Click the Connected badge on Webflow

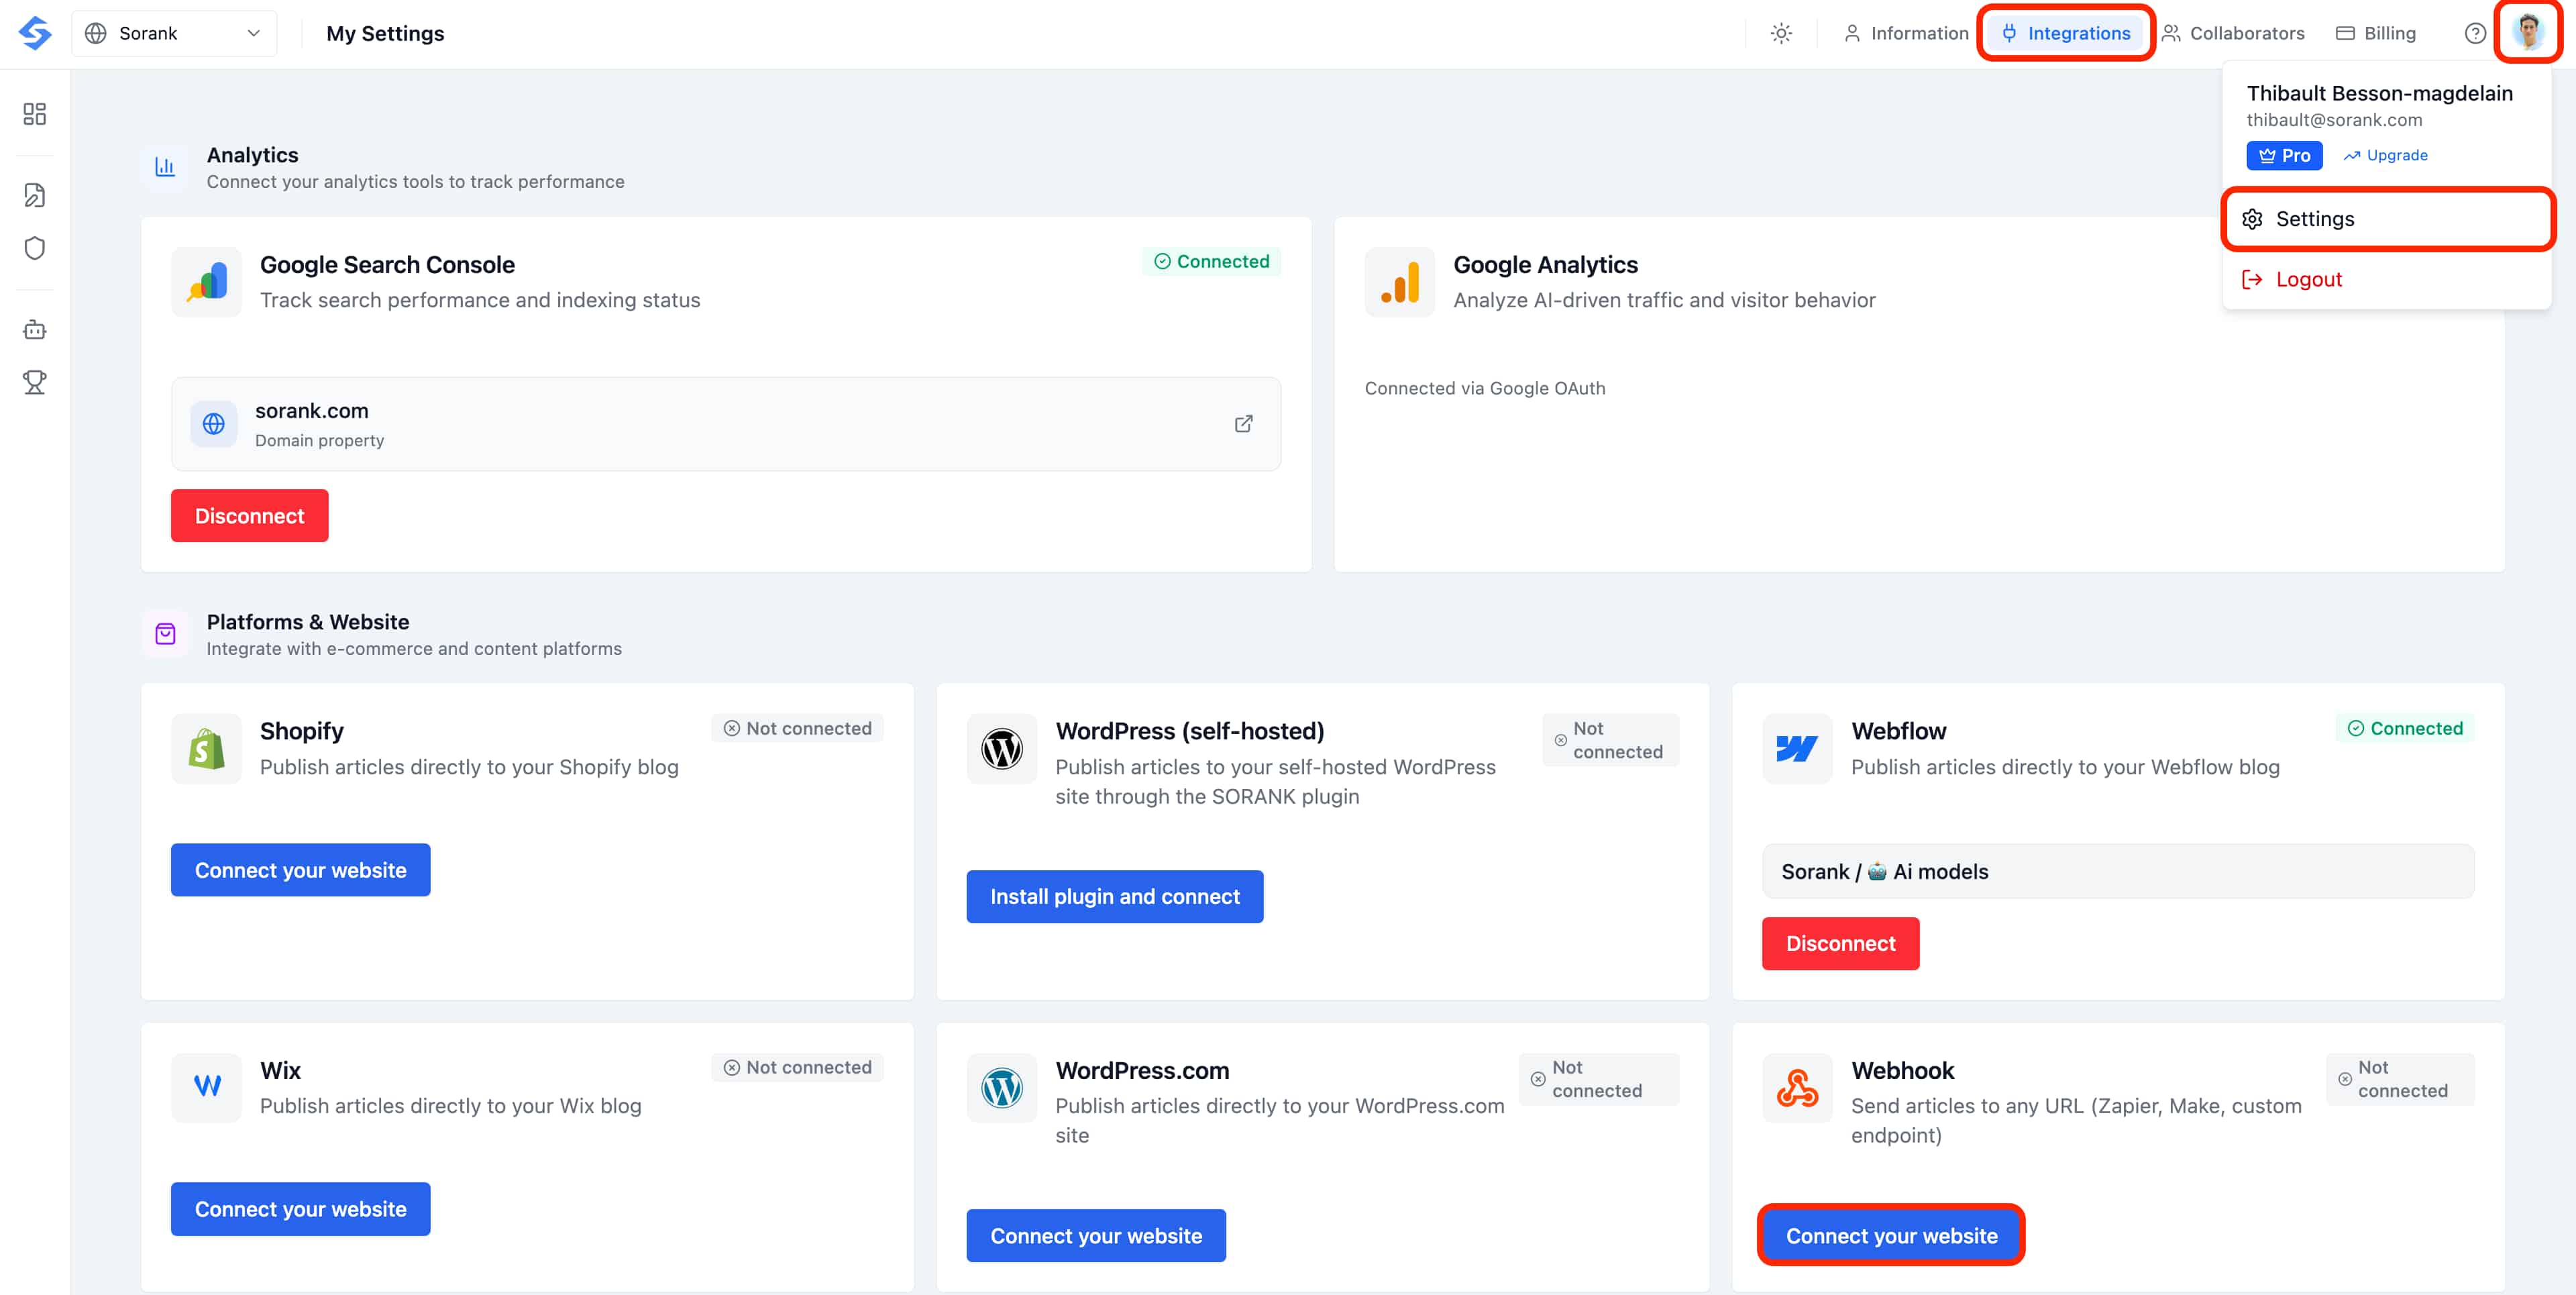pyautogui.click(x=2405, y=728)
